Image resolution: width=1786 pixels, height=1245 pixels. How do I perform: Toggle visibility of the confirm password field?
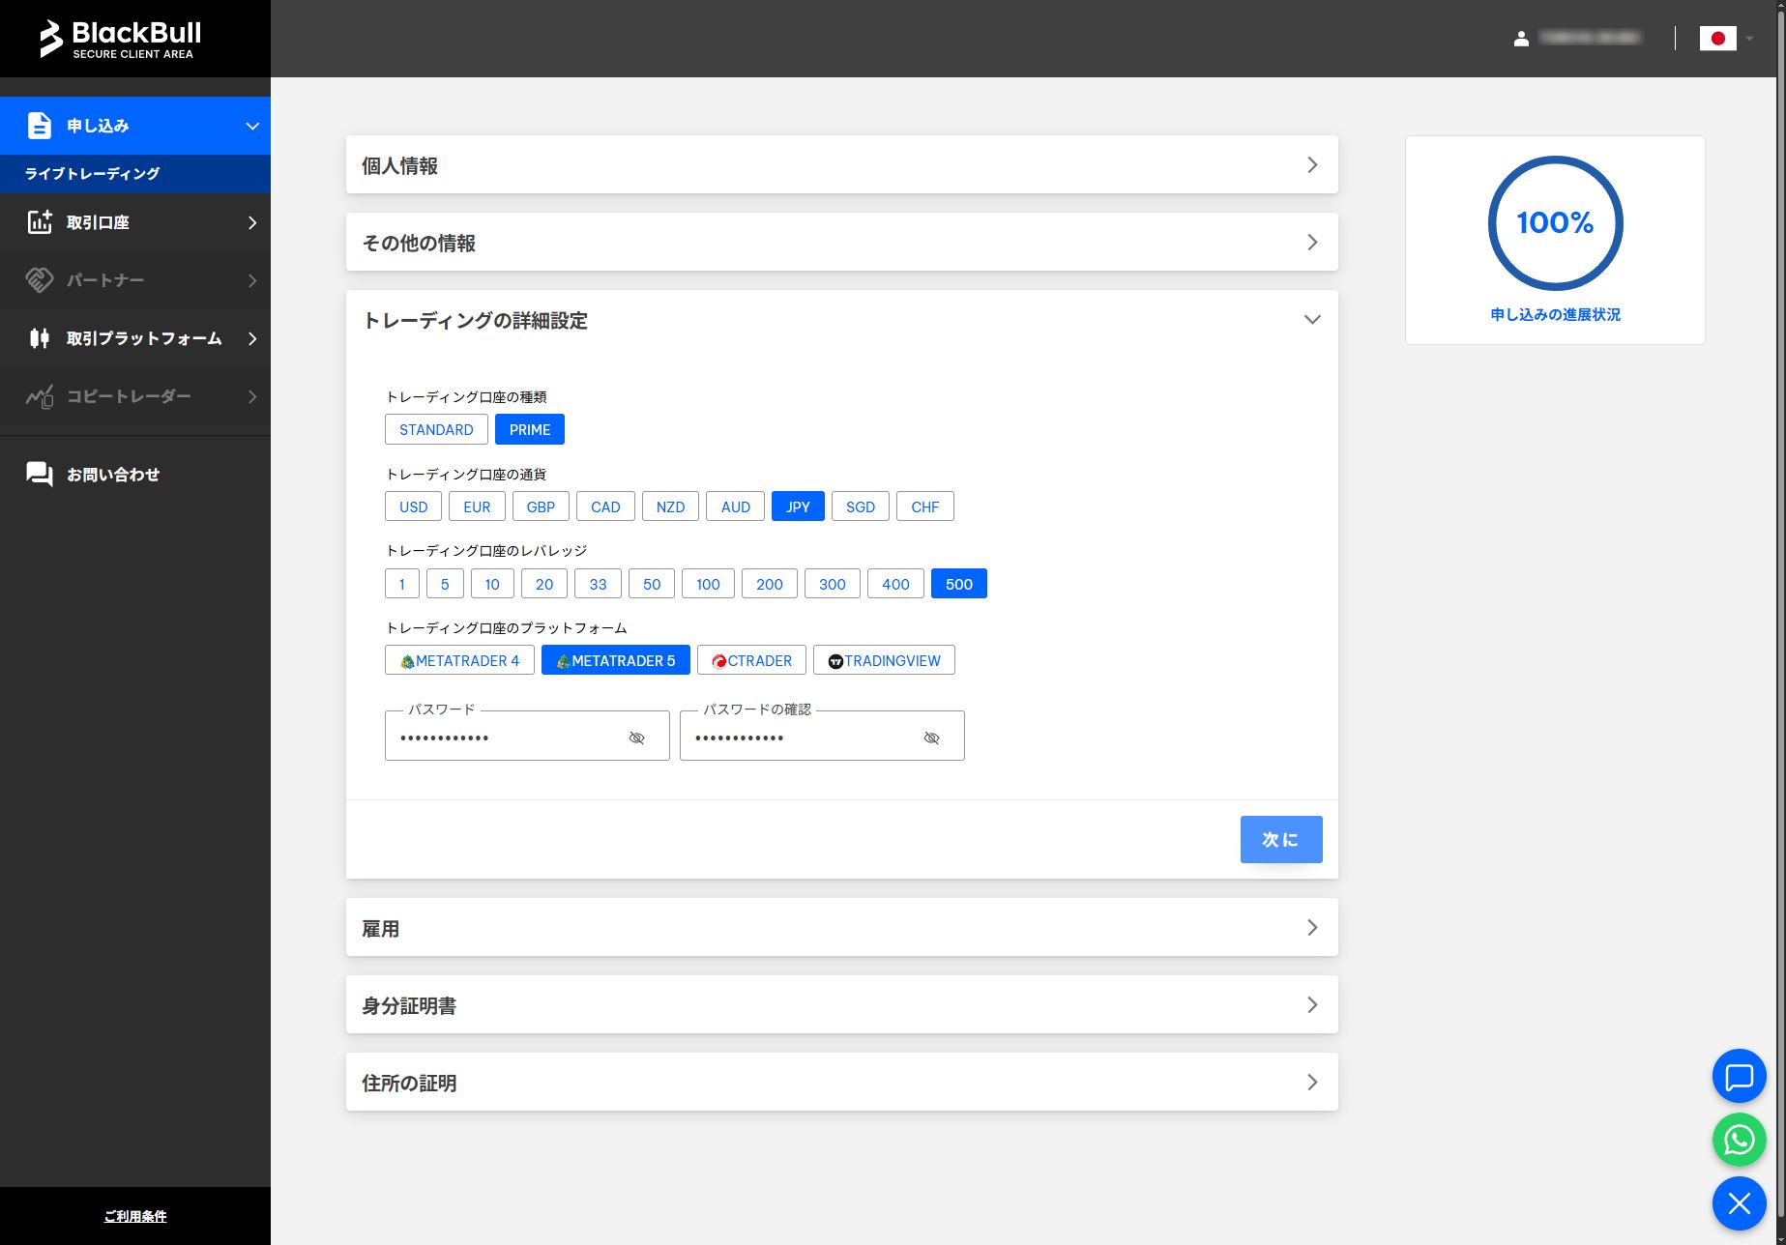pyautogui.click(x=931, y=738)
